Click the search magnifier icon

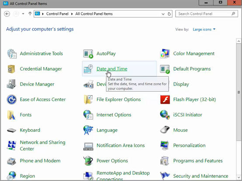(x=233, y=14)
